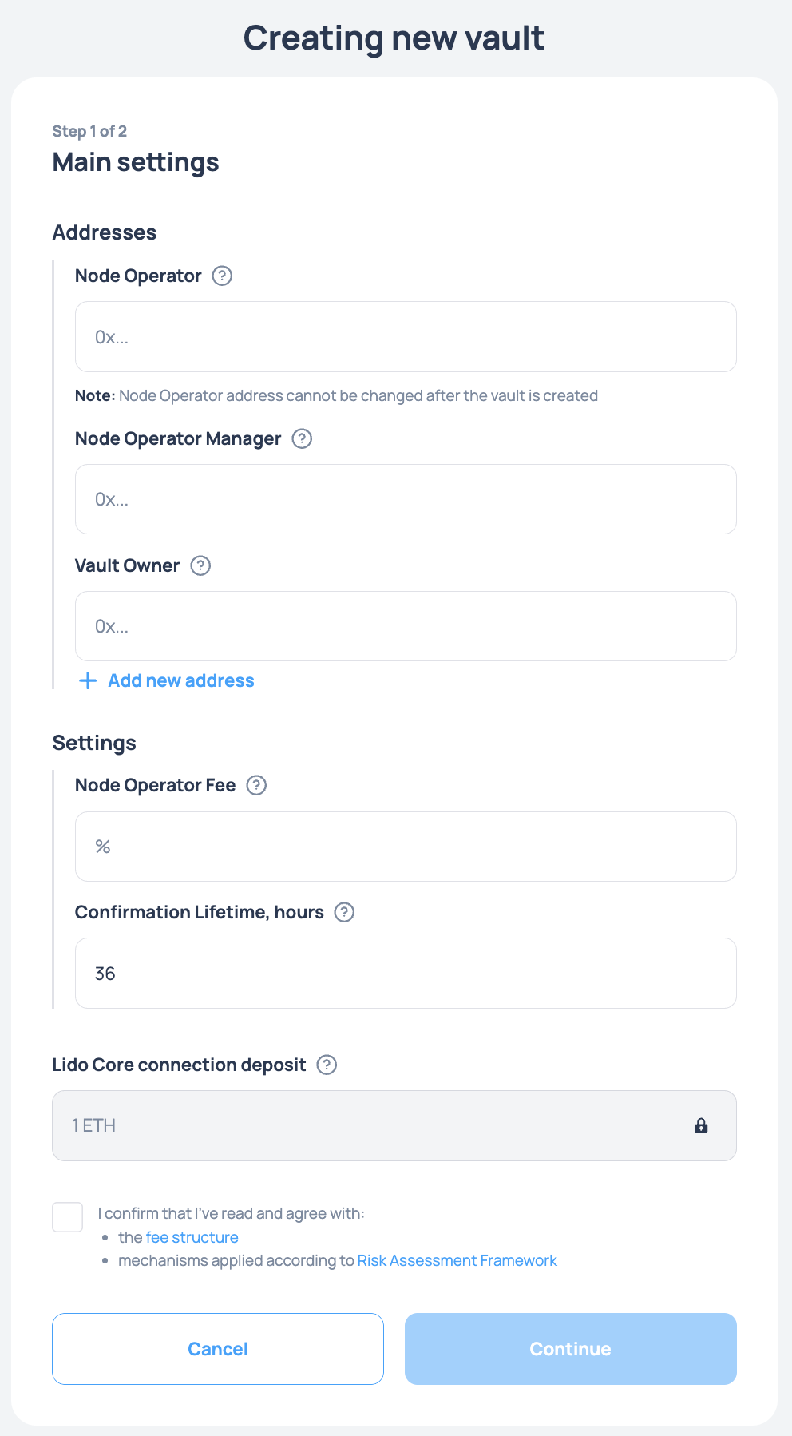Click the plus icon beside Add new address
The image size is (792, 1436).
pyautogui.click(x=87, y=680)
